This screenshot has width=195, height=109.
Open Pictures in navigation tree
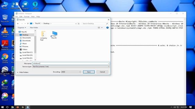tap(25, 46)
